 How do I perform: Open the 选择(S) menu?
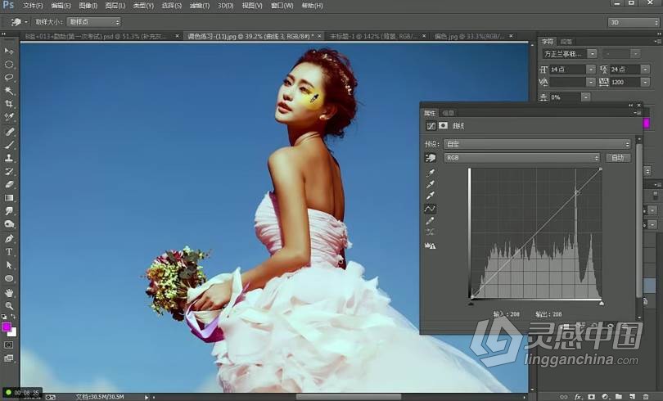coord(171,6)
